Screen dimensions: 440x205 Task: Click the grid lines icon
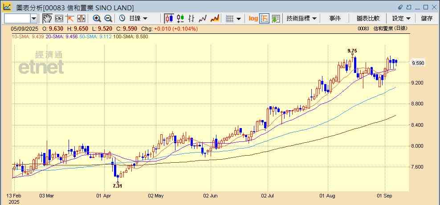[230, 19]
